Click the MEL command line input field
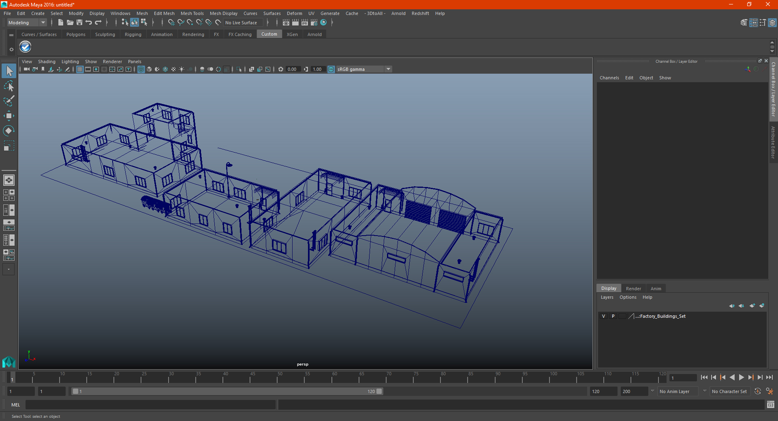This screenshot has height=421, width=778. click(x=150, y=405)
